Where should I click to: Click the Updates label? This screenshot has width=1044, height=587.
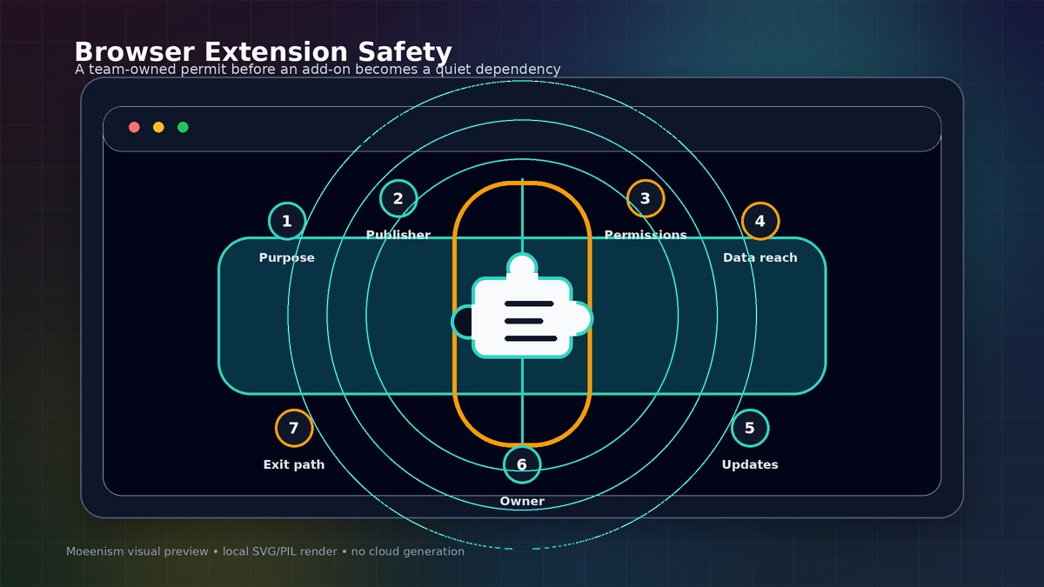point(750,465)
